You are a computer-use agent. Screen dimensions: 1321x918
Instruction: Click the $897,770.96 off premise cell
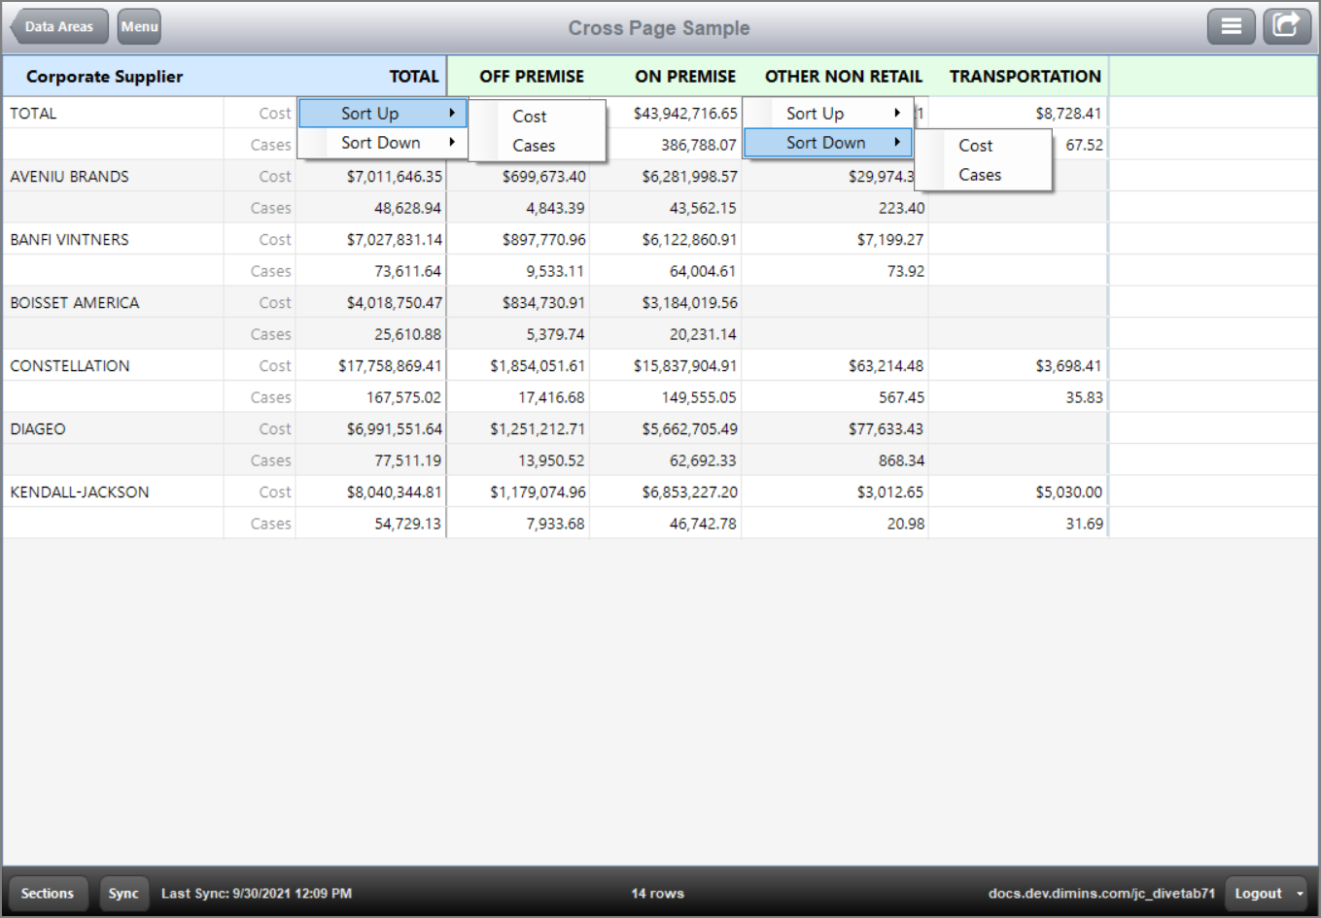tap(543, 240)
